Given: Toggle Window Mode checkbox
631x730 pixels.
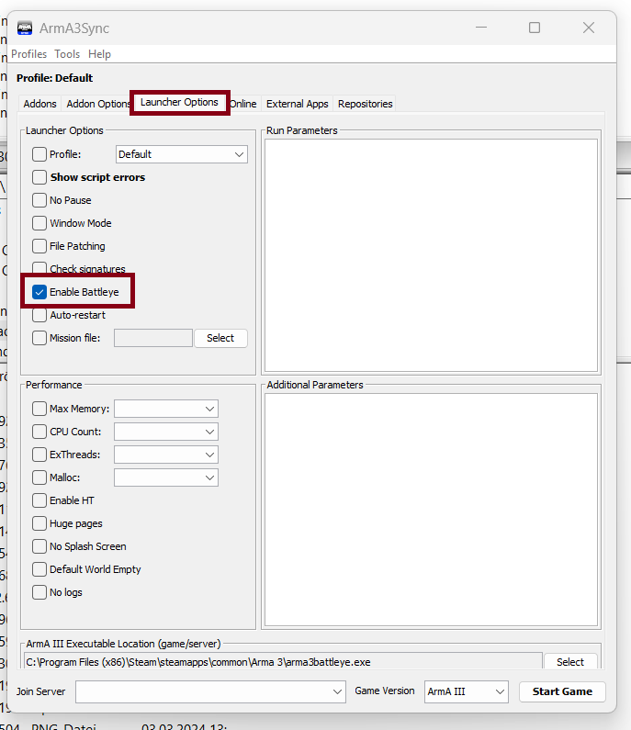Looking at the screenshot, I should point(39,223).
